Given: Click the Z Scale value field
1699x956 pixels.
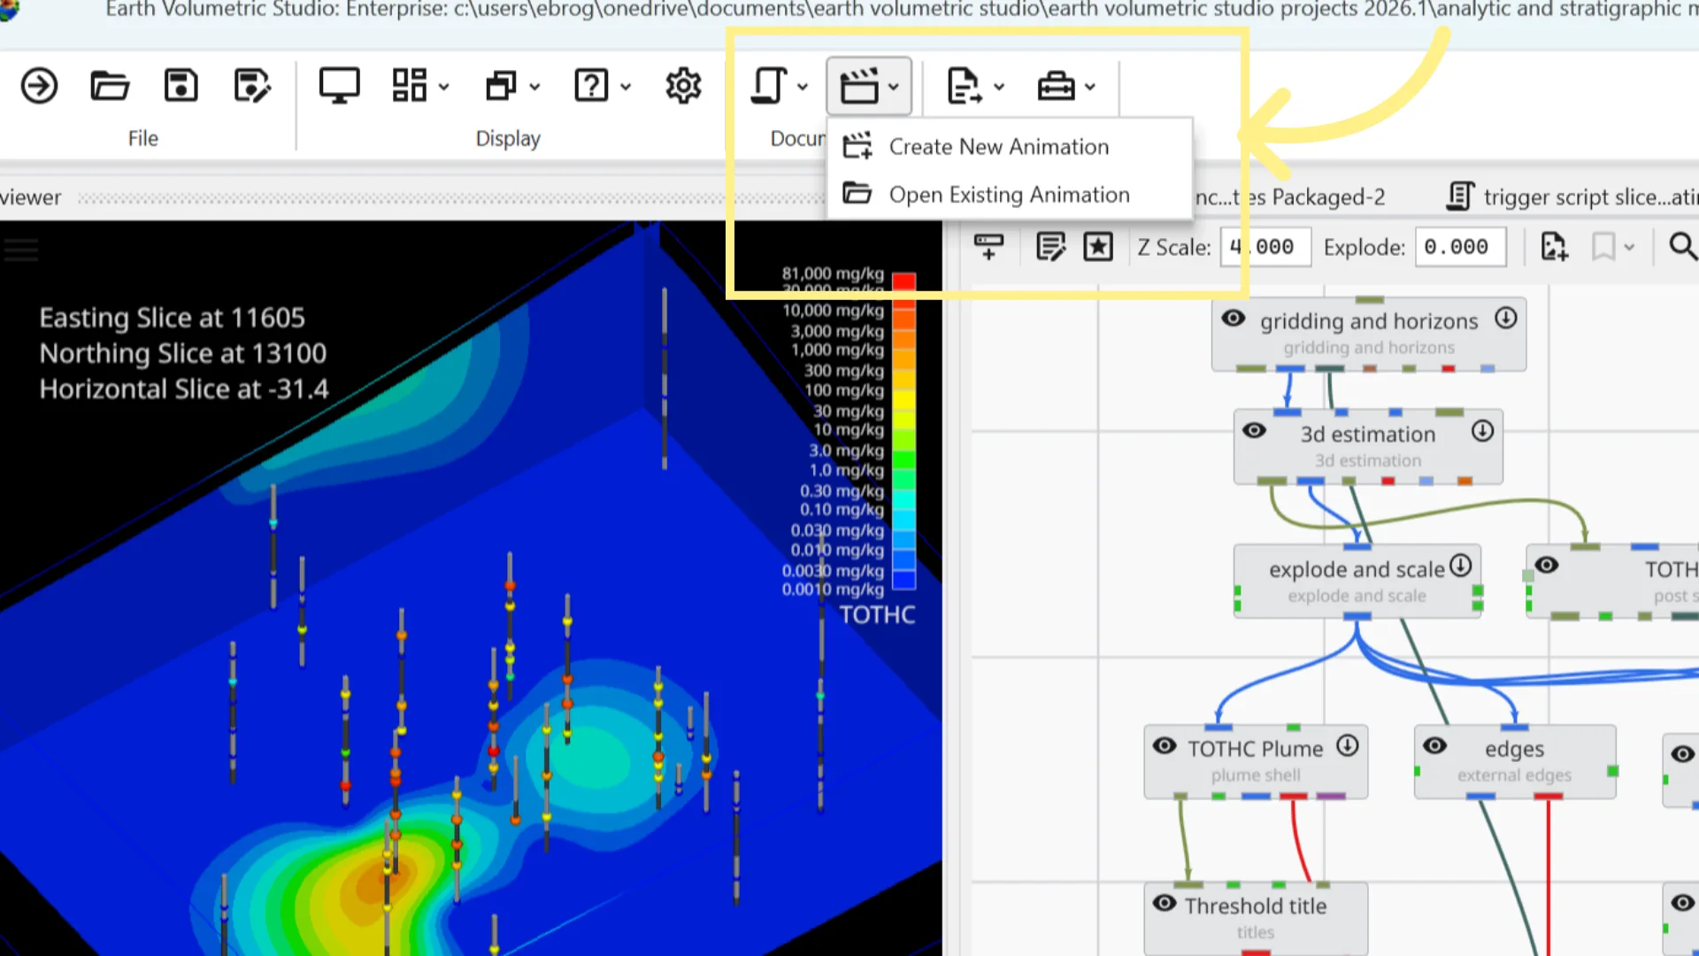Looking at the screenshot, I should 1265,247.
